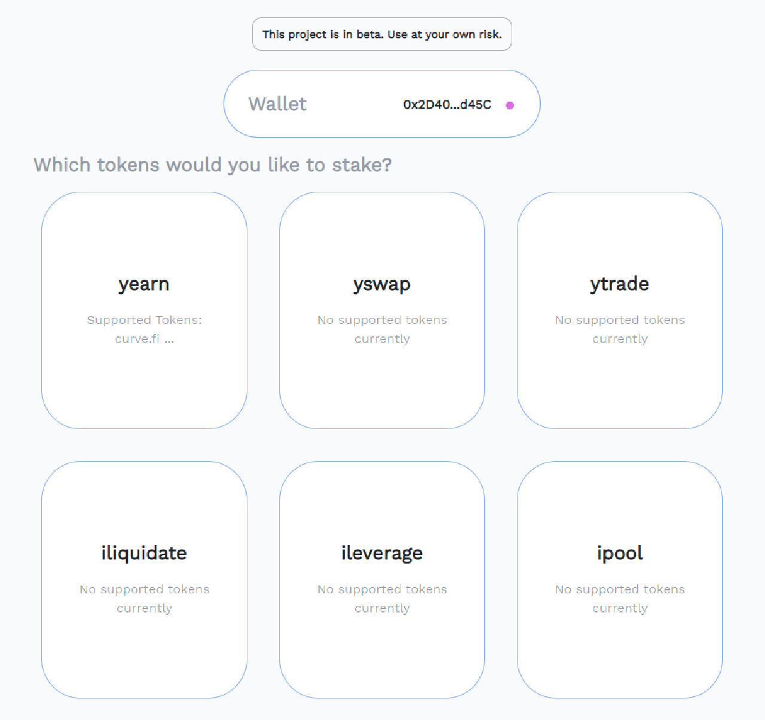This screenshot has width=765, height=720.
Task: Click 'No supported tokens currently' under ipool
Action: click(620, 598)
